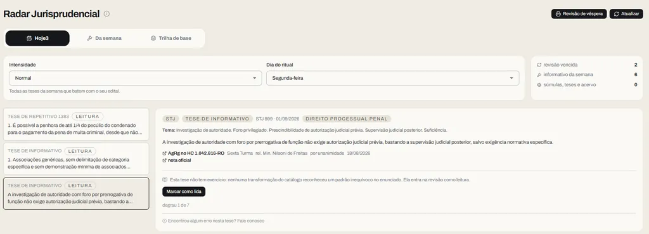Click the súmulas, teses e acervo row
The width and height of the screenshot is (649, 234).
(x=587, y=85)
